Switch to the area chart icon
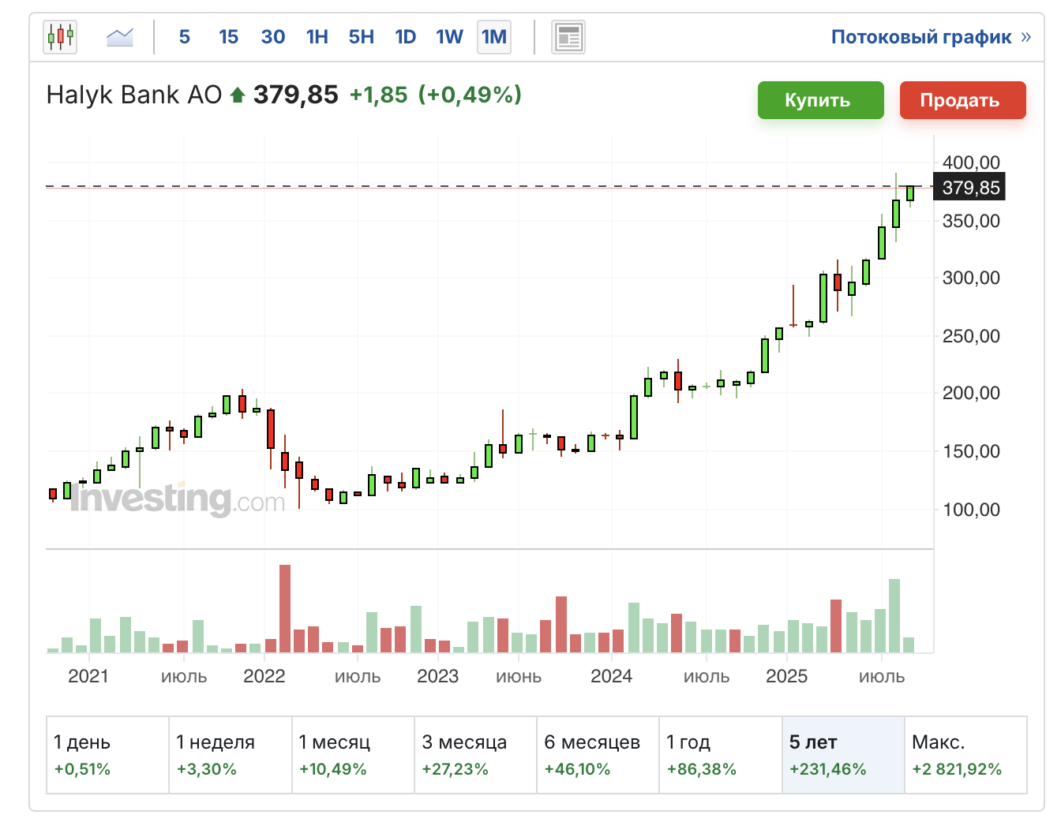 pos(120,37)
